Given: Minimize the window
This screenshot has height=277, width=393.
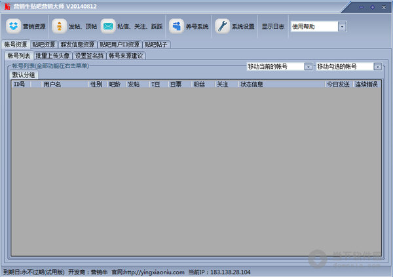Looking at the screenshot, I should click(361, 7).
